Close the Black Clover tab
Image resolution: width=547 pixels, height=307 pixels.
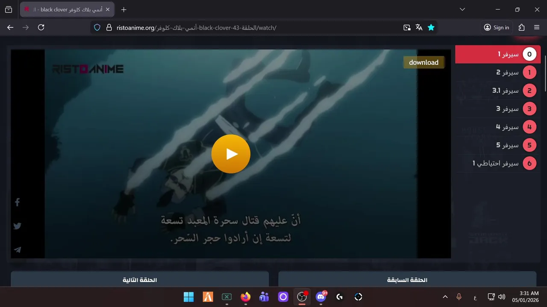pos(108,9)
